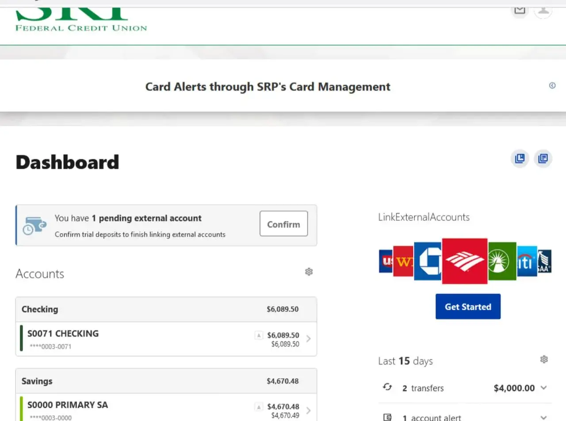Open the messages envelope icon

click(x=520, y=11)
